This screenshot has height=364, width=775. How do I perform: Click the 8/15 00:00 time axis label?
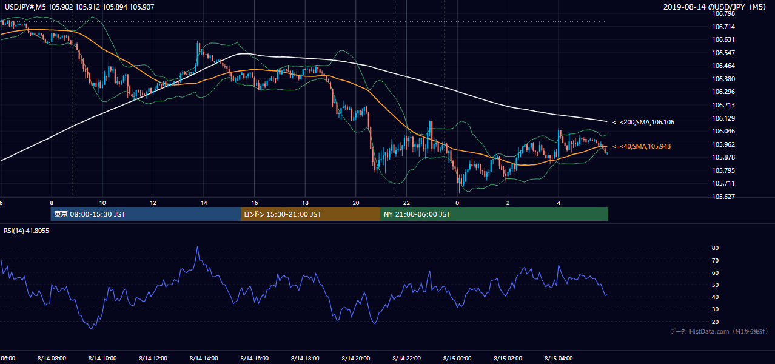pyautogui.click(x=457, y=358)
